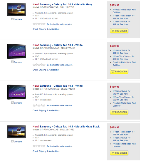Open the Metallic Gray tablet thumbnail image
The width and height of the screenshot is (141, 161).
(16, 10)
